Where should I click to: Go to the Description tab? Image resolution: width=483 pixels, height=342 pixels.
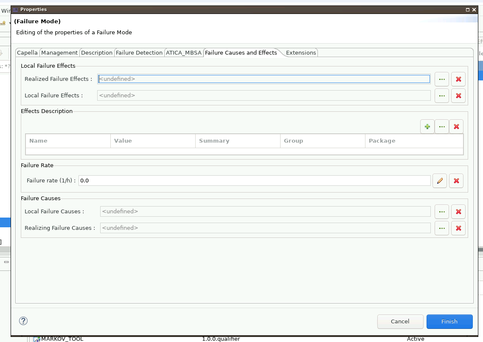(x=97, y=52)
